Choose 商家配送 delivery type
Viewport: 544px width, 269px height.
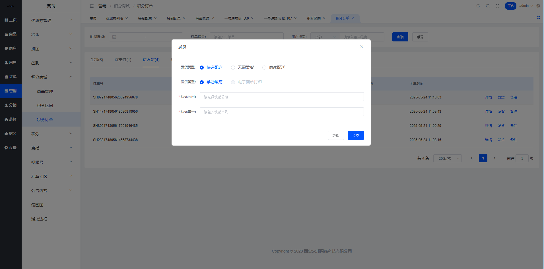[264, 68]
